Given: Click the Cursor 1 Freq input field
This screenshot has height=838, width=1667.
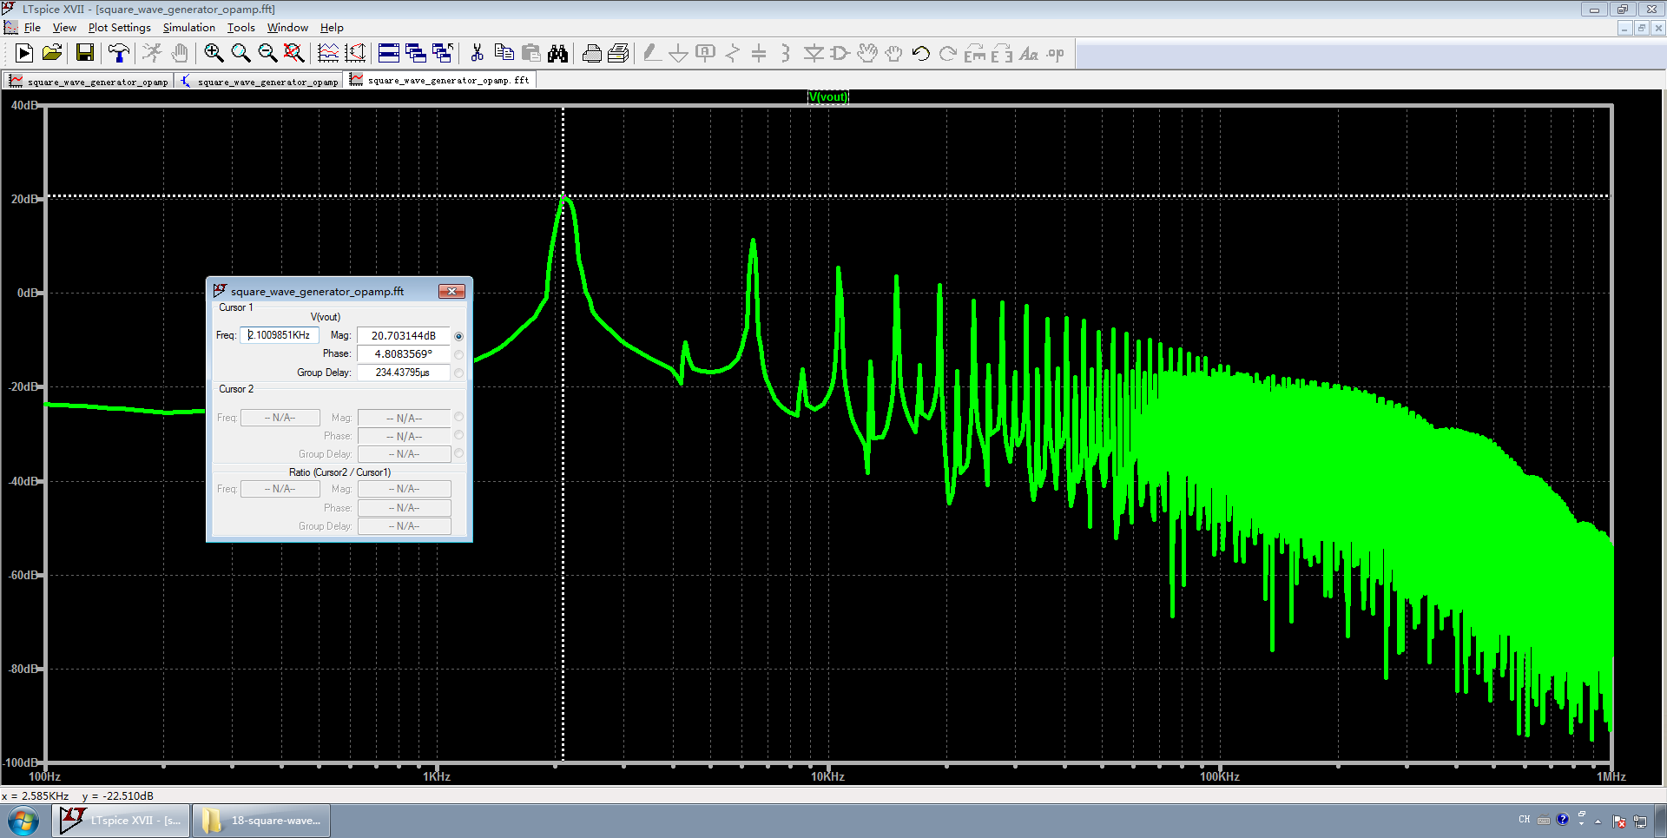Looking at the screenshot, I should [280, 335].
